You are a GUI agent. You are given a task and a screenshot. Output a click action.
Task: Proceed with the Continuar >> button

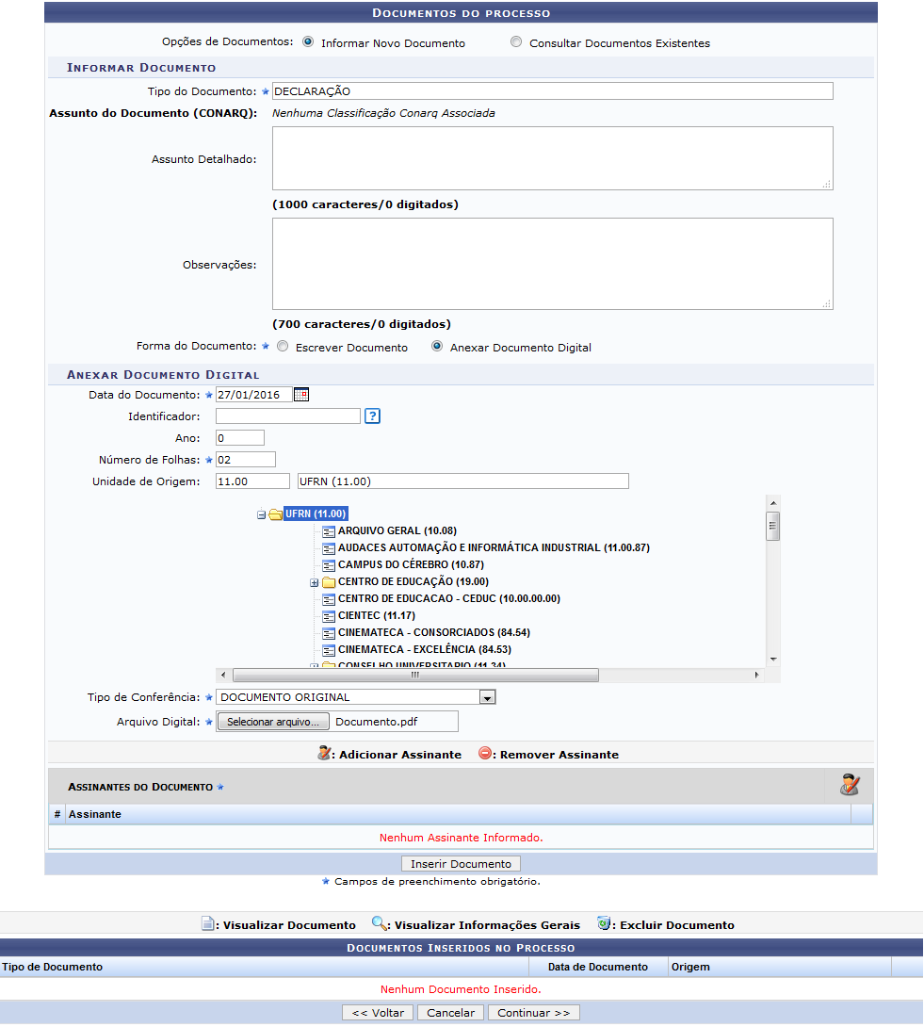(534, 1013)
